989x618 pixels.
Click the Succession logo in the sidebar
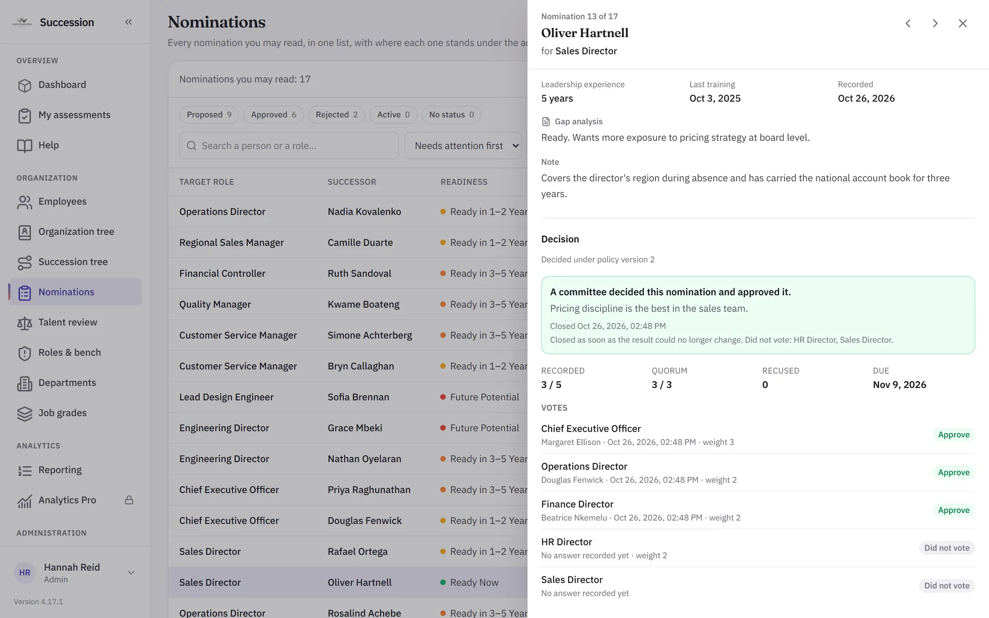point(22,22)
